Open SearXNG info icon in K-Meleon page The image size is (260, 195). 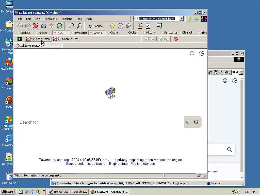click(x=192, y=53)
